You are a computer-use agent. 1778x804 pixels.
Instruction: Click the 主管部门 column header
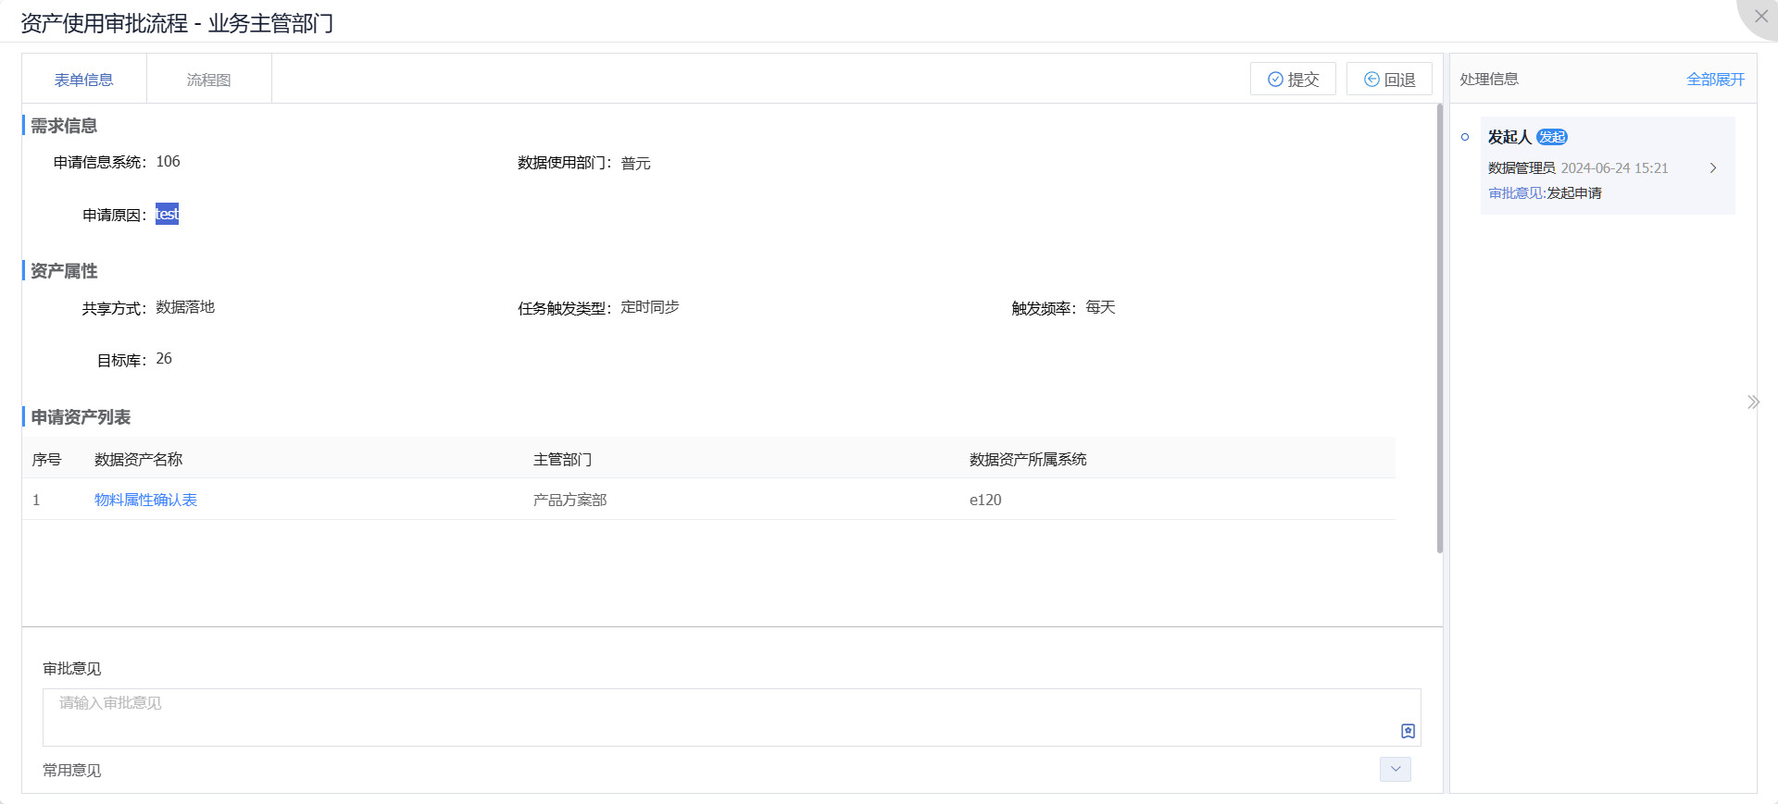562,459
